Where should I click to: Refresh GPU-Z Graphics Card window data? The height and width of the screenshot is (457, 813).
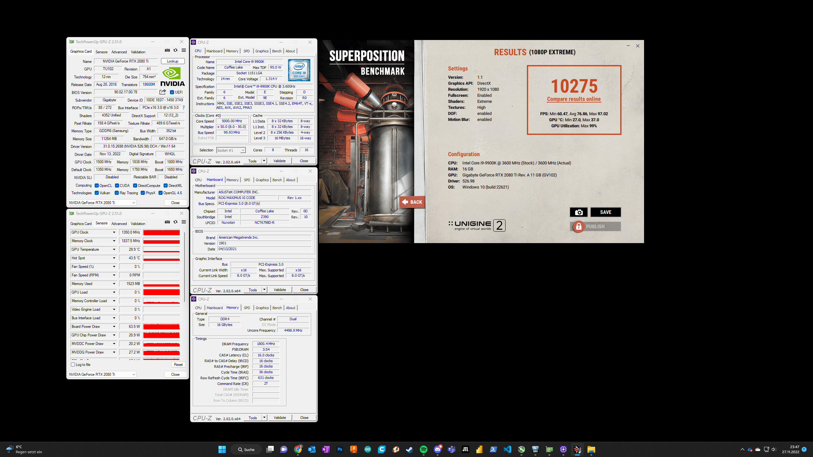tap(175, 50)
